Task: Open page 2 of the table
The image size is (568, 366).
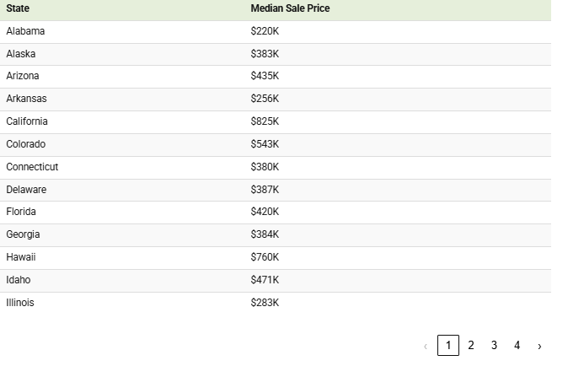Action: click(x=471, y=346)
